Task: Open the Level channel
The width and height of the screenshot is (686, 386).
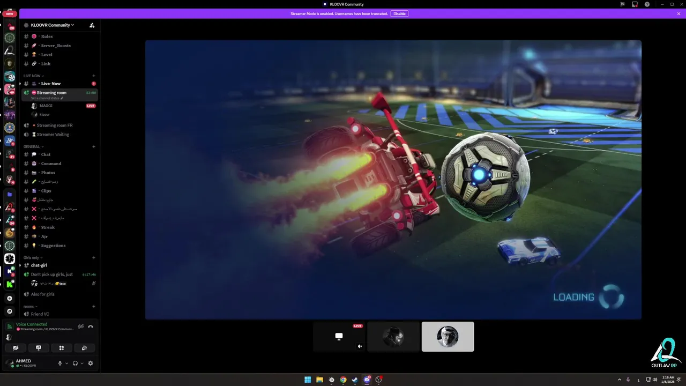Action: (60, 55)
